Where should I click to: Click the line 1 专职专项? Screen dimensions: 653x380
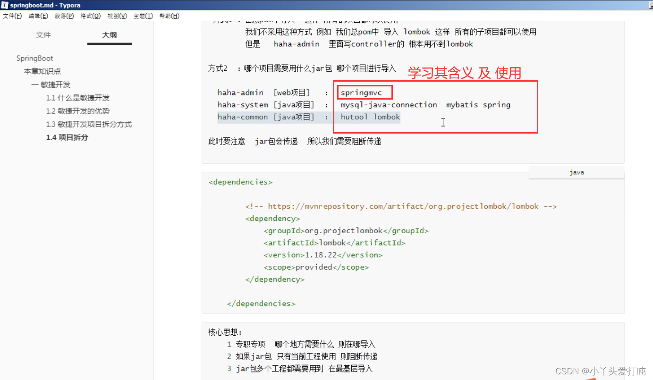click(301, 344)
